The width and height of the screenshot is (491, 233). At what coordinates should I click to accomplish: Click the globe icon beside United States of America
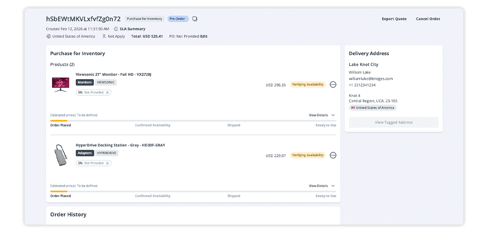click(x=49, y=36)
